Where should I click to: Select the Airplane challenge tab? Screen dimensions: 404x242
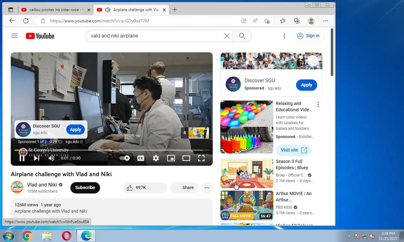point(132,10)
